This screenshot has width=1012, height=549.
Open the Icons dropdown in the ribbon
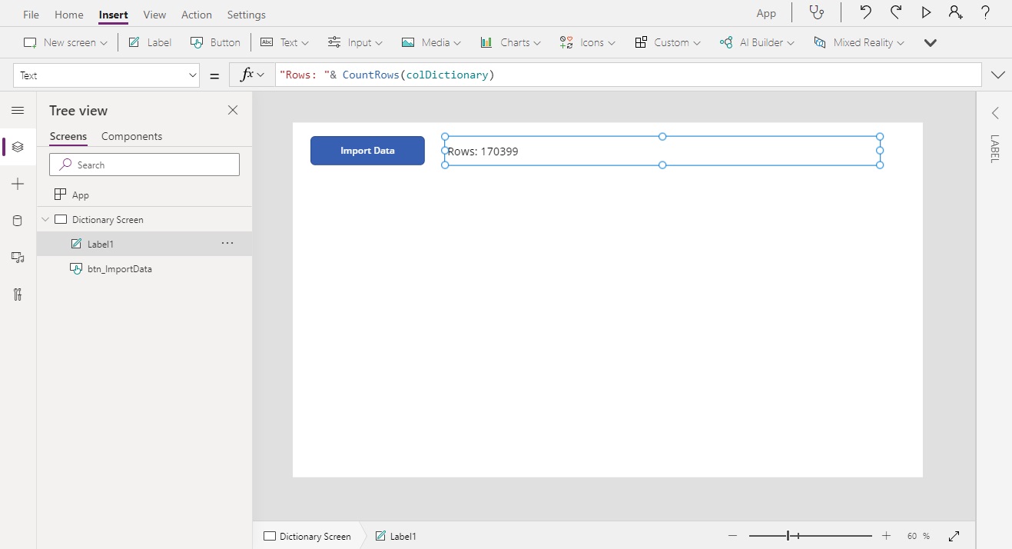click(586, 42)
